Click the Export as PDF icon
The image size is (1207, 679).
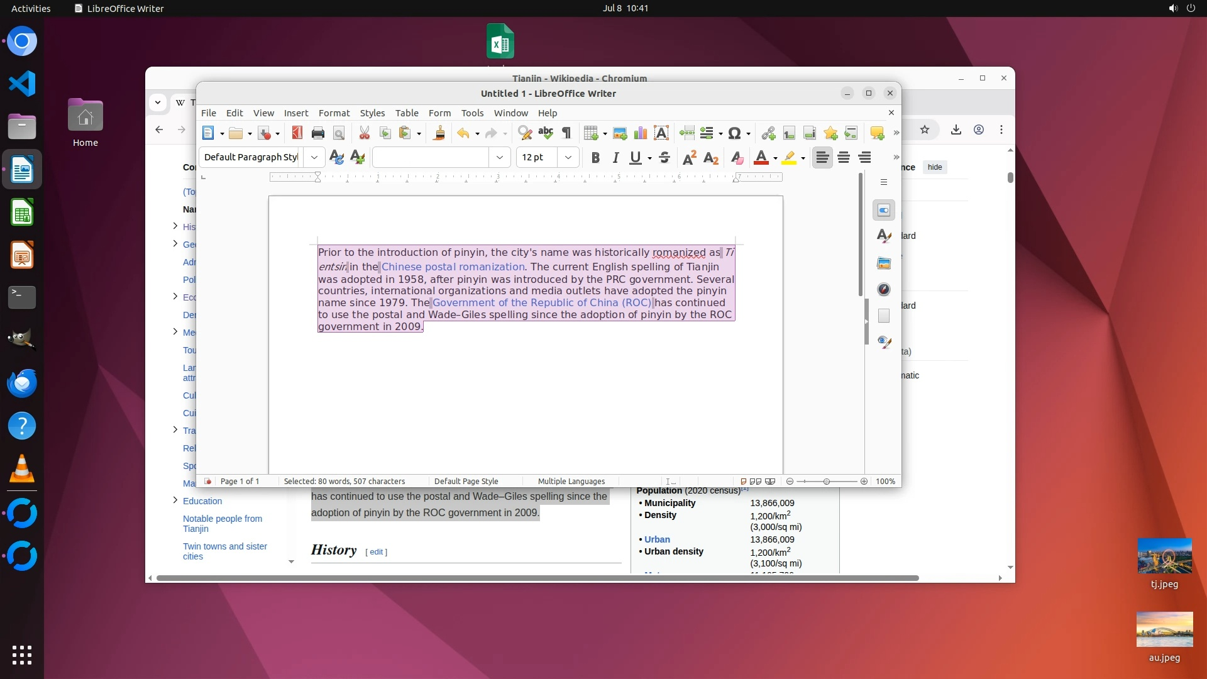[x=297, y=133]
